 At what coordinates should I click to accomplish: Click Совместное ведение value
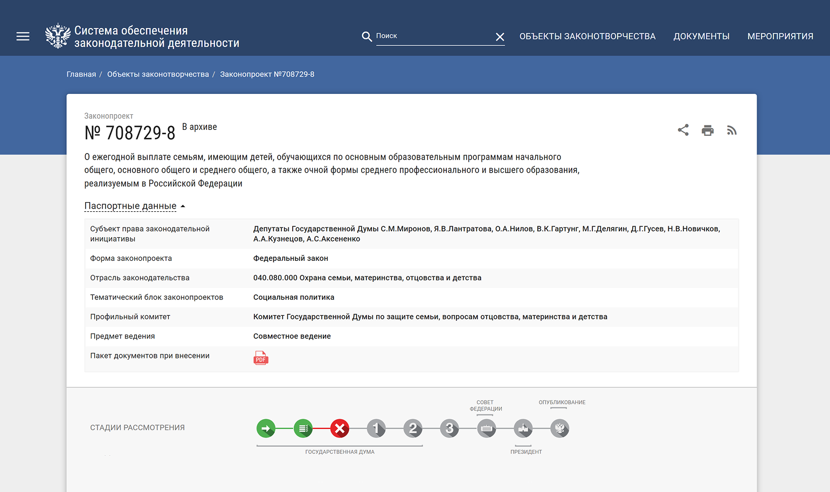point(292,336)
